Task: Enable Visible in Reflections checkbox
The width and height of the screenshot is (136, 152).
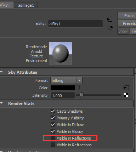Action: pos(53,138)
